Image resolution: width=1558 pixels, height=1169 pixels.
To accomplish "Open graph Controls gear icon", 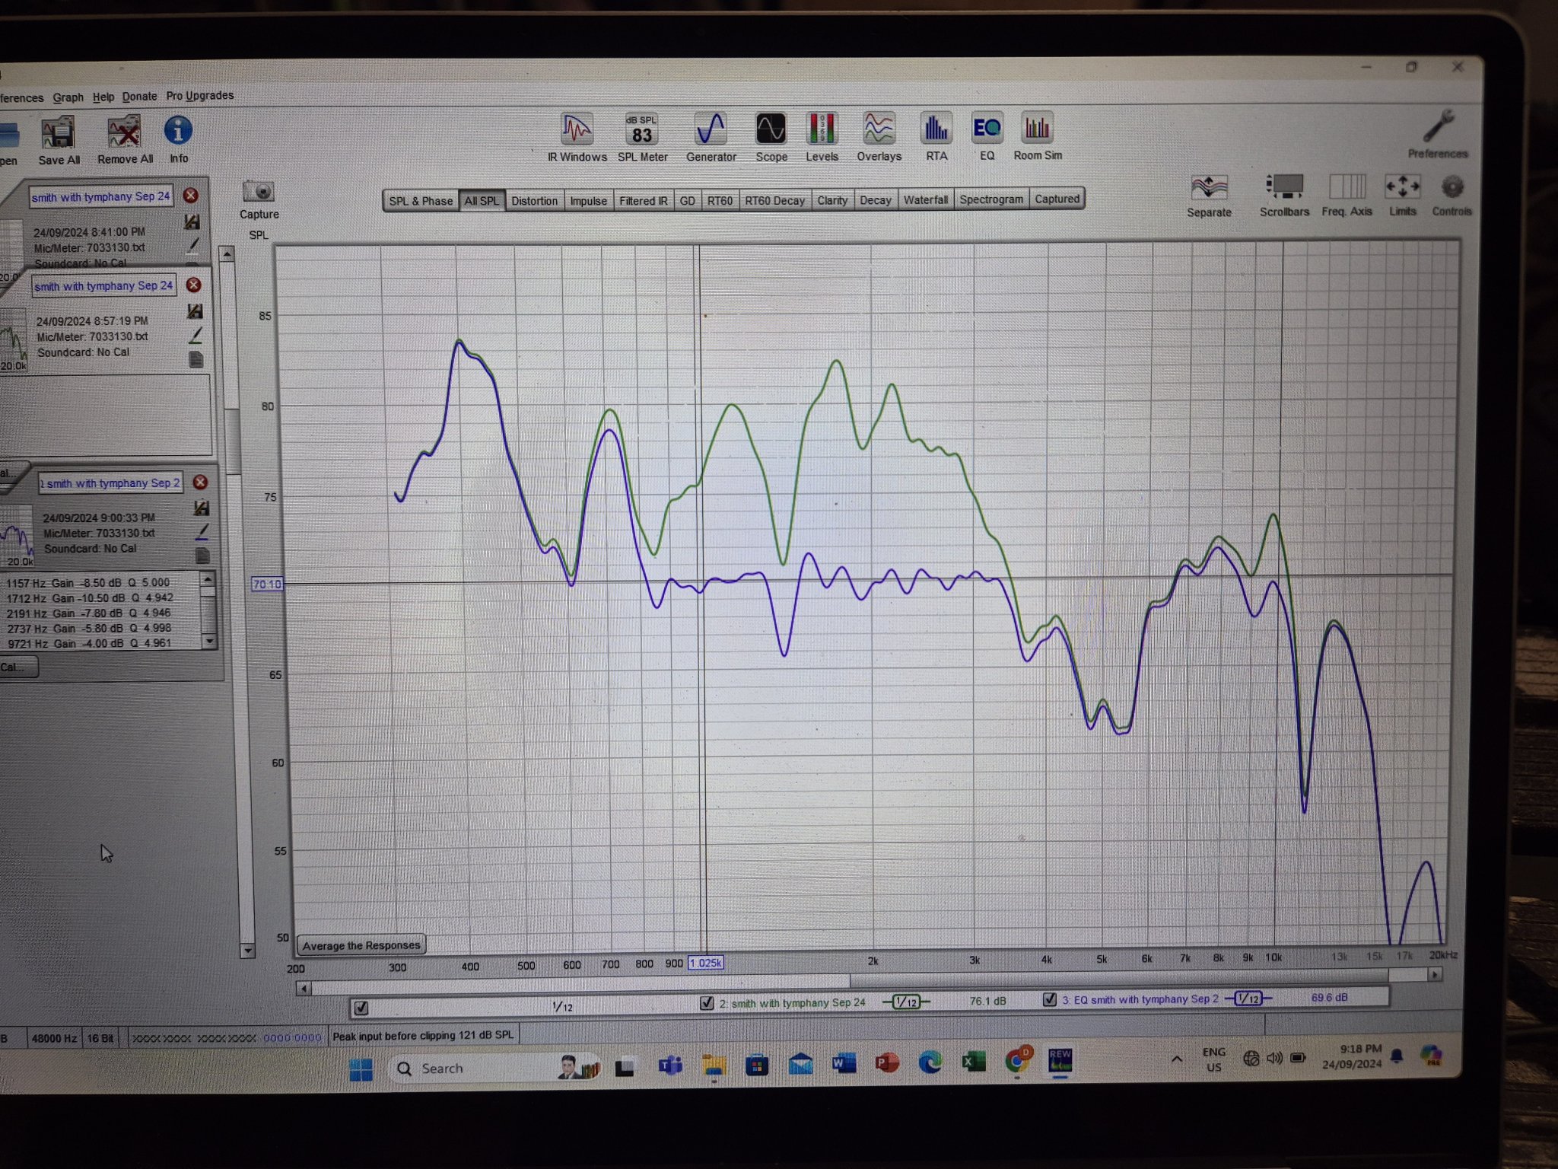I will [1451, 195].
